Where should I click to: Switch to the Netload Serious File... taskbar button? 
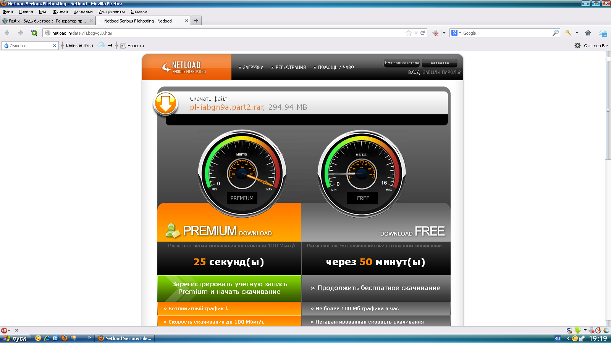(x=124, y=338)
